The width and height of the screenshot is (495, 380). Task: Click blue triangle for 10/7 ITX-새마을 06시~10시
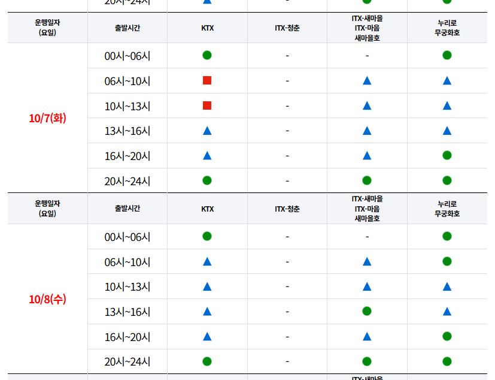point(367,81)
